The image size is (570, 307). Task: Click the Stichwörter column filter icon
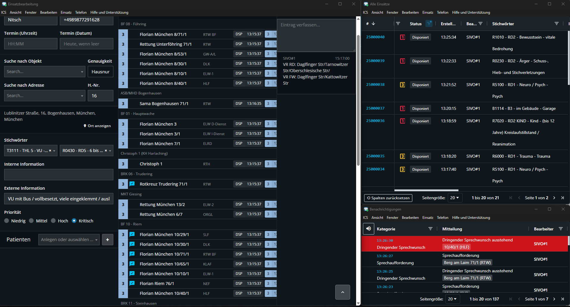(556, 24)
